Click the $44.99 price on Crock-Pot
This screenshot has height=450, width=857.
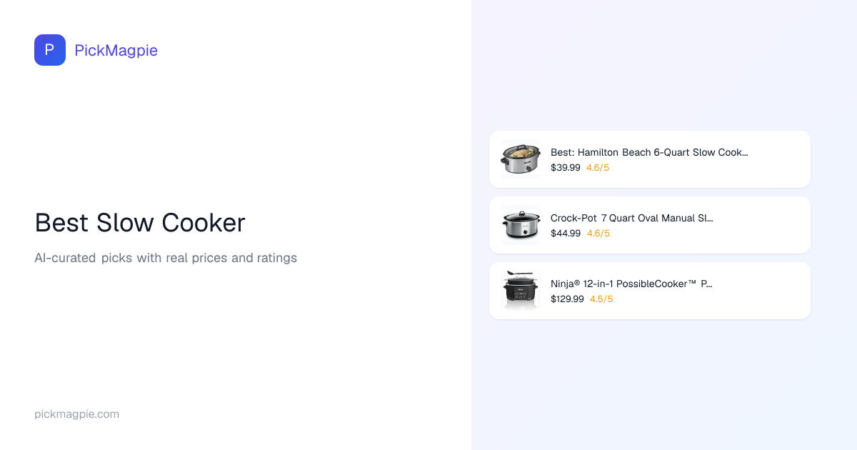pyautogui.click(x=565, y=234)
